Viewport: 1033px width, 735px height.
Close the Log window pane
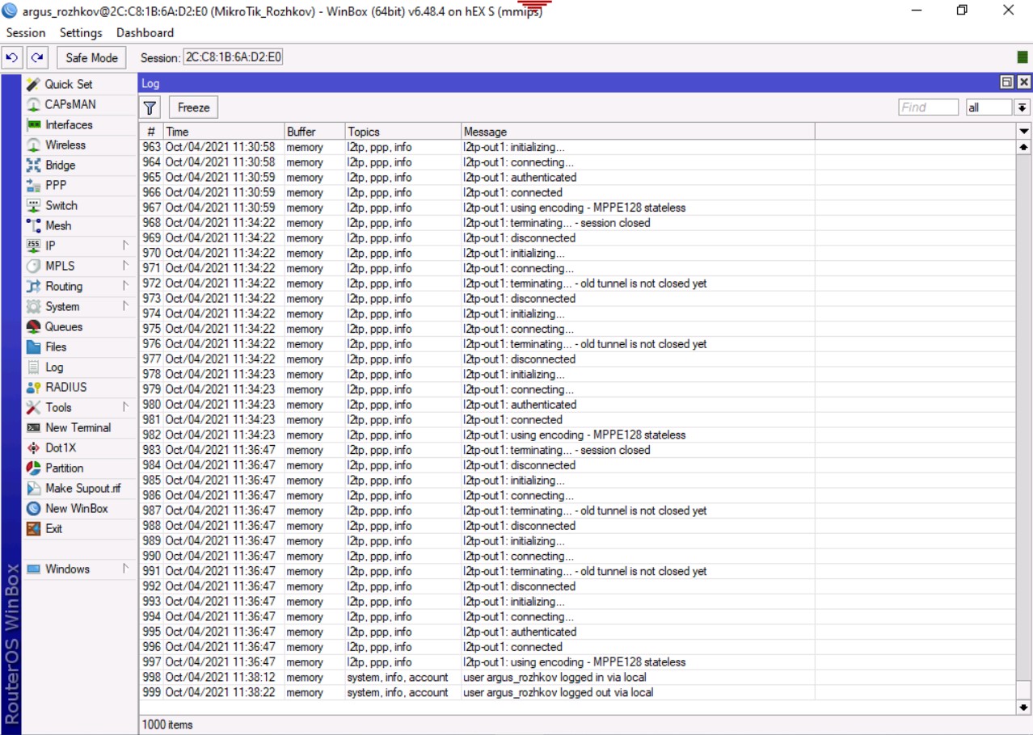tap(1023, 82)
